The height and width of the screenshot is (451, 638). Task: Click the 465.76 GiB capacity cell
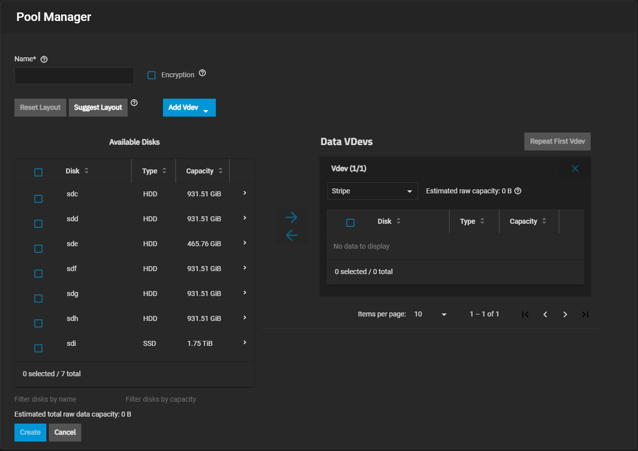(204, 244)
